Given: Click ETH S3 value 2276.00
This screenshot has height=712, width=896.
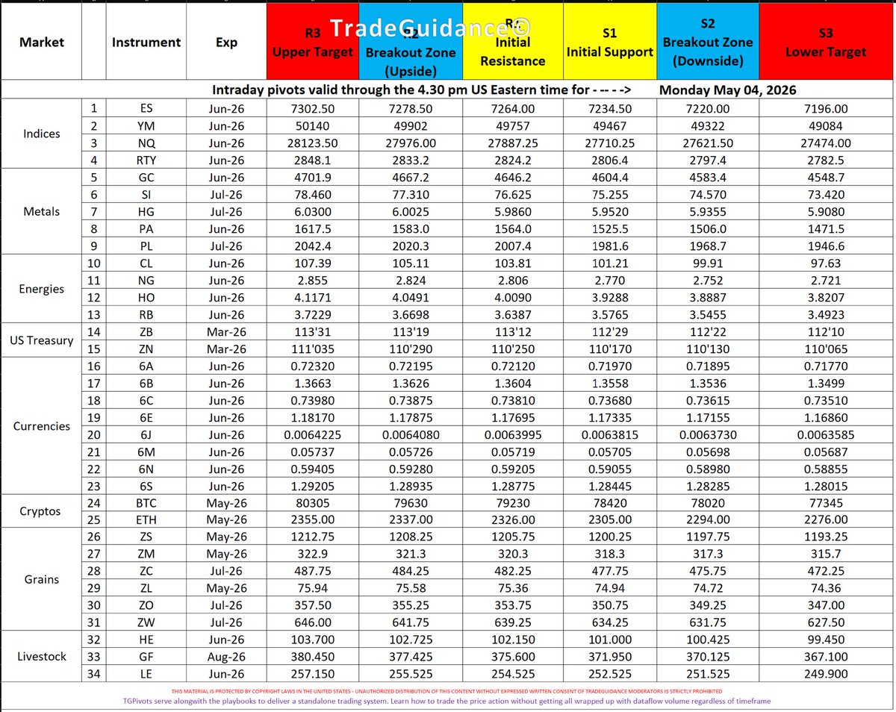Looking at the screenshot, I should click(x=827, y=521).
